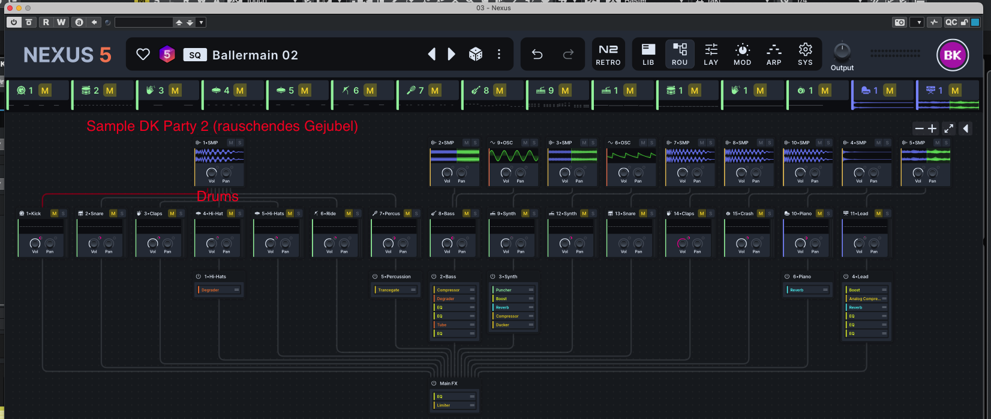Open the N2 RETRO view

(x=608, y=55)
